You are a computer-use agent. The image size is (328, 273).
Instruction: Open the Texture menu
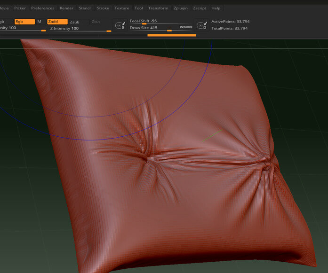click(x=122, y=8)
